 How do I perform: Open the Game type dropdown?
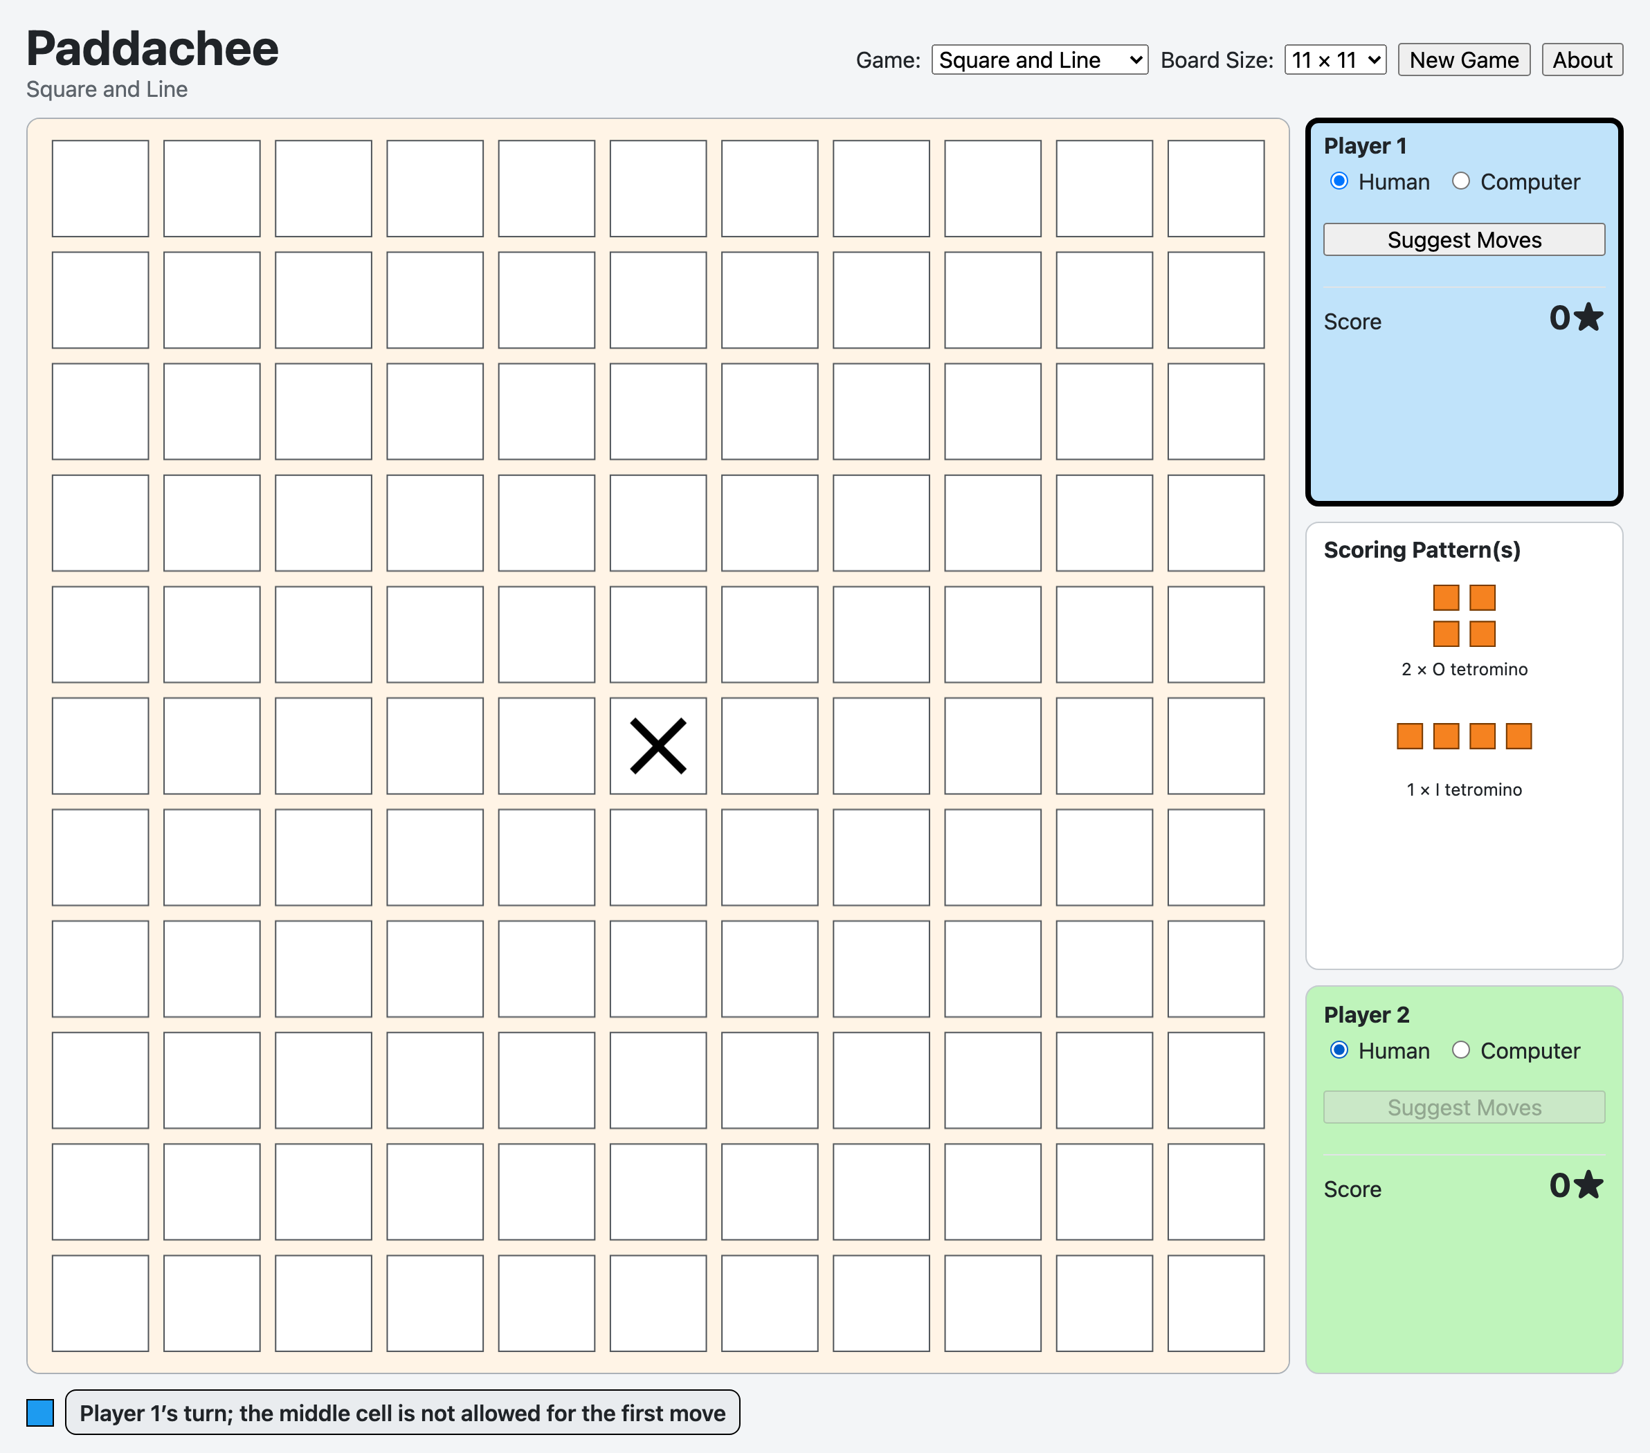(1040, 60)
